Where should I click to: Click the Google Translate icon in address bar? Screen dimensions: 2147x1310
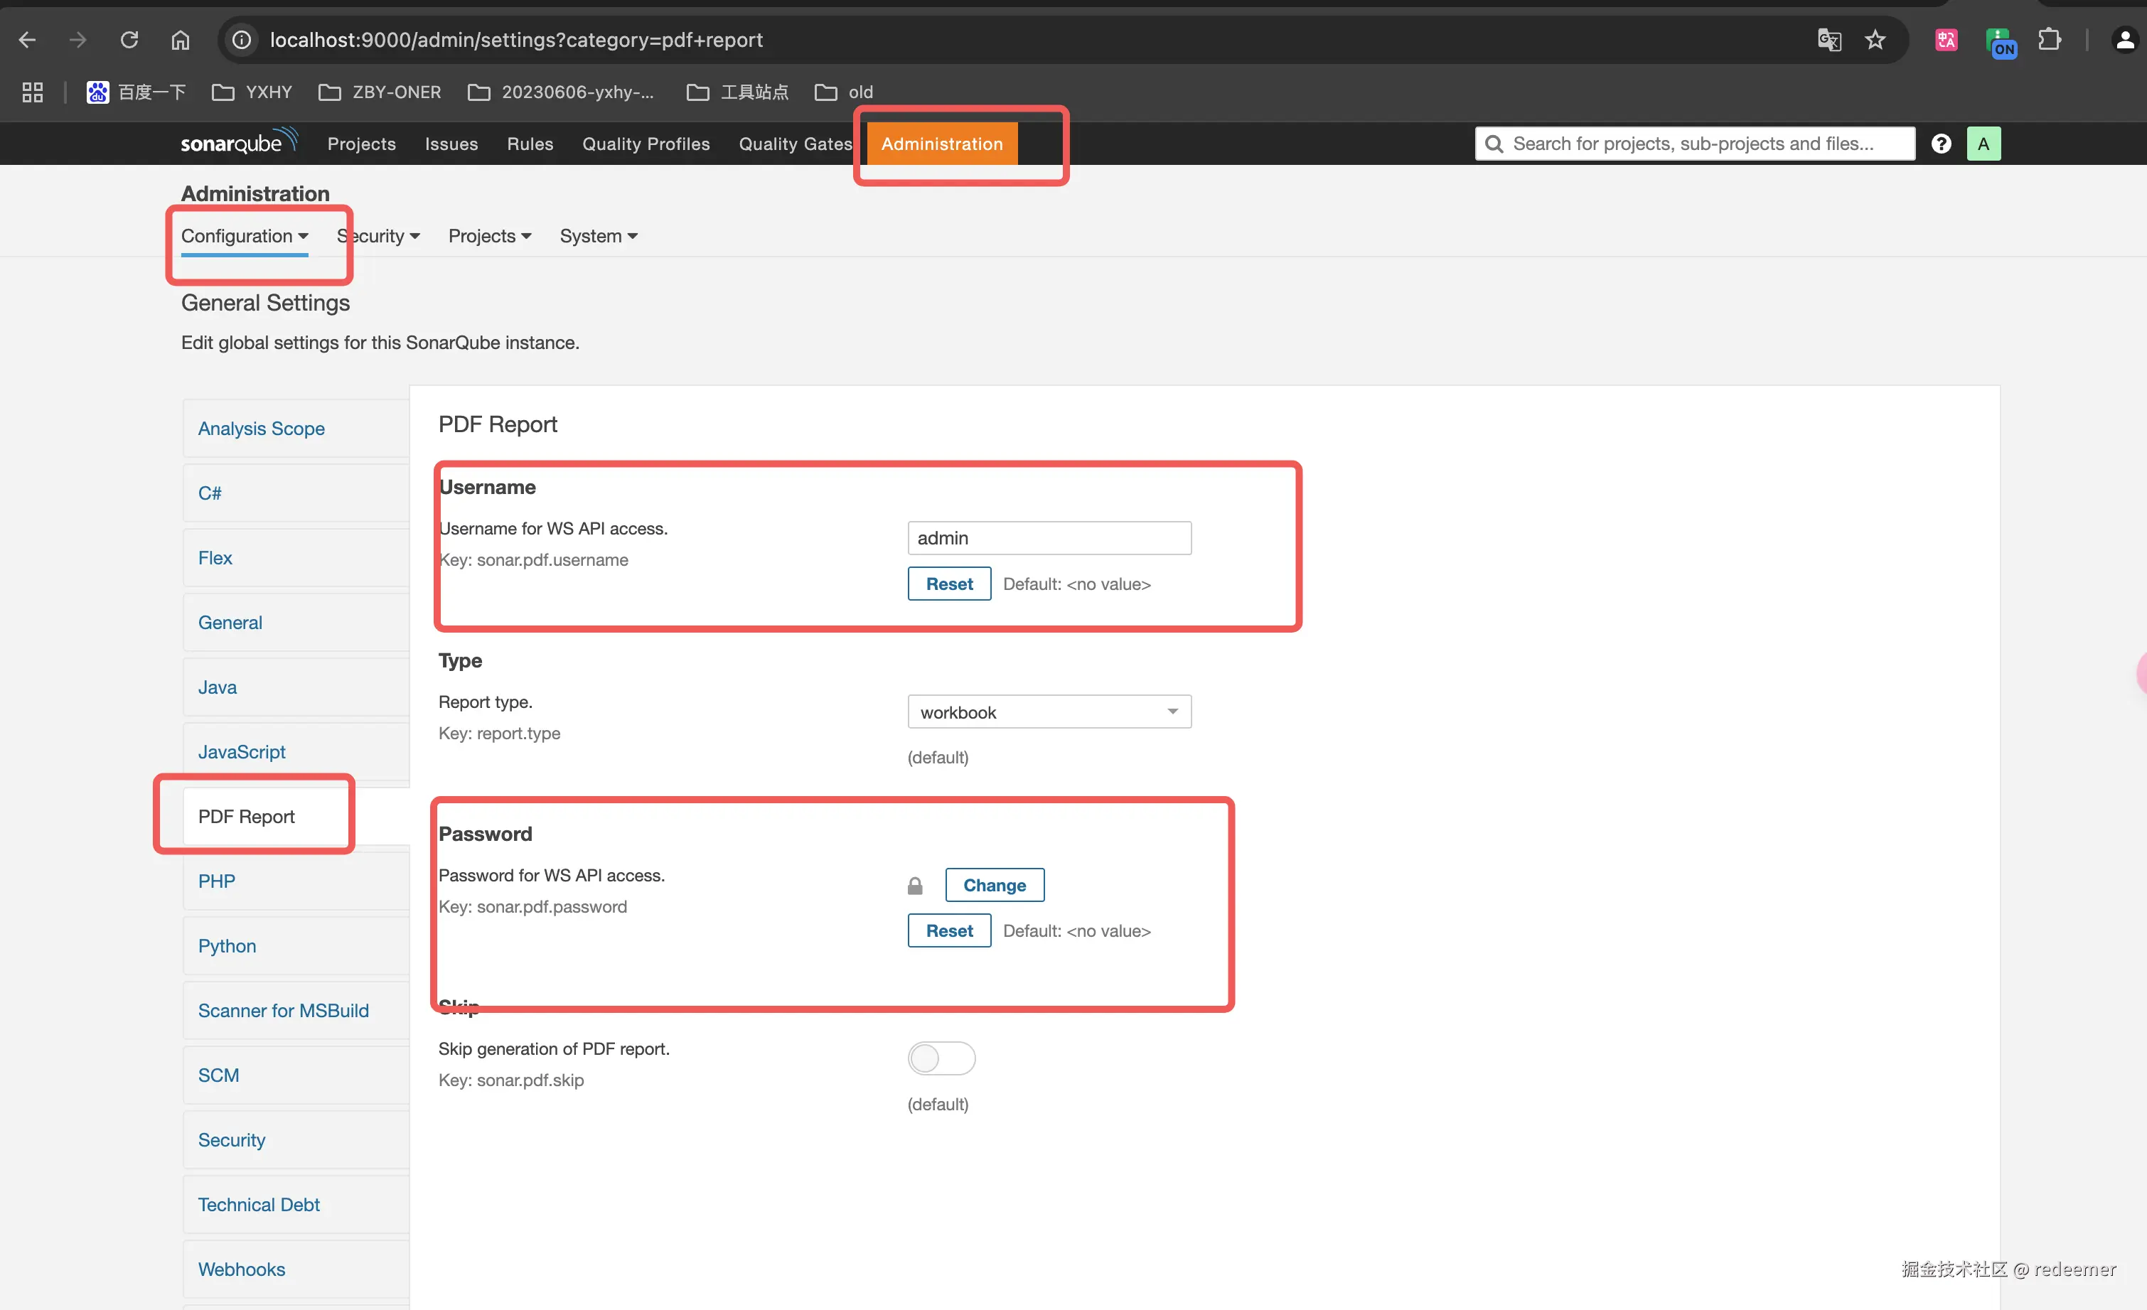click(x=1829, y=40)
